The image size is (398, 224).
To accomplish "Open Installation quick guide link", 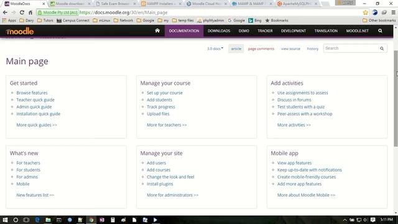I will (39, 114).
